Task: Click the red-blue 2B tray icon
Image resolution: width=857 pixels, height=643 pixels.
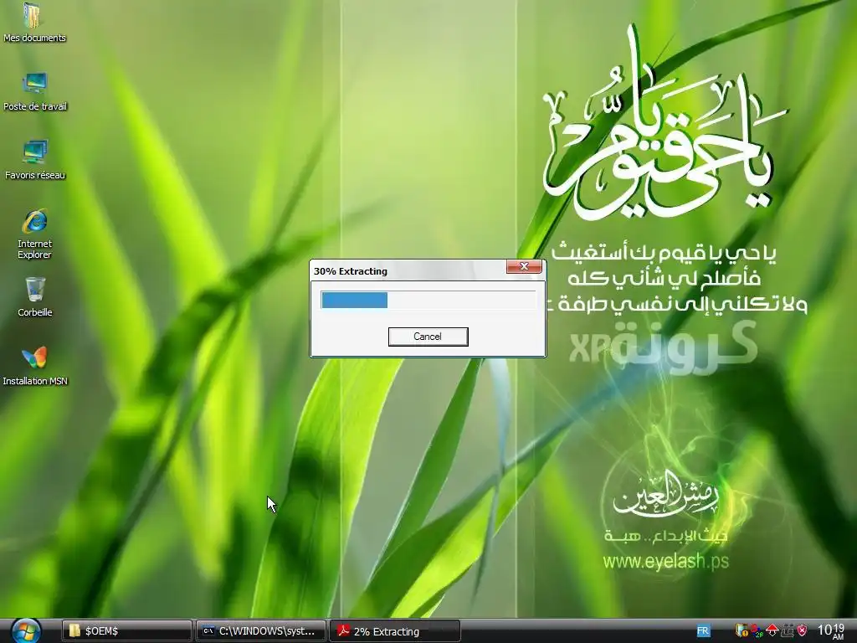Action: [757, 631]
